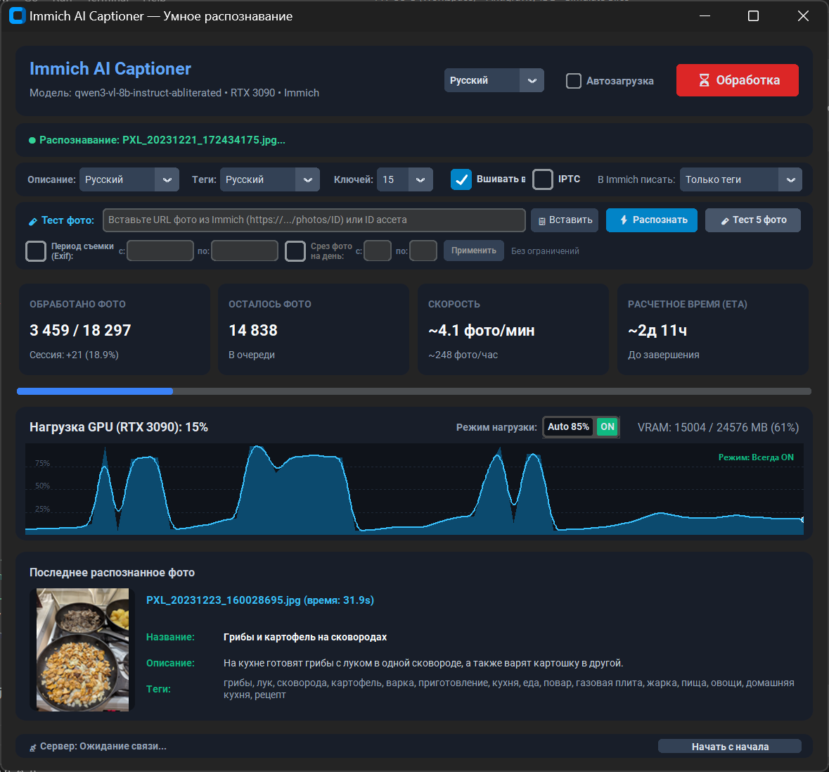Click the Распознавание: PXL_20231221_172434175.jpg status text

[x=162, y=140]
